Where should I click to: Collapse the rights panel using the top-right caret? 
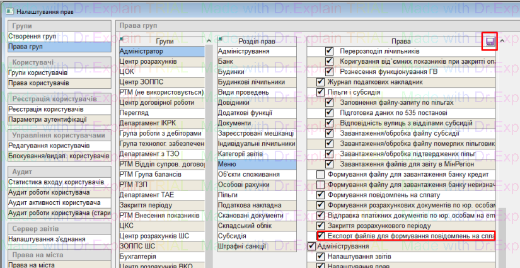pyautogui.click(x=502, y=42)
